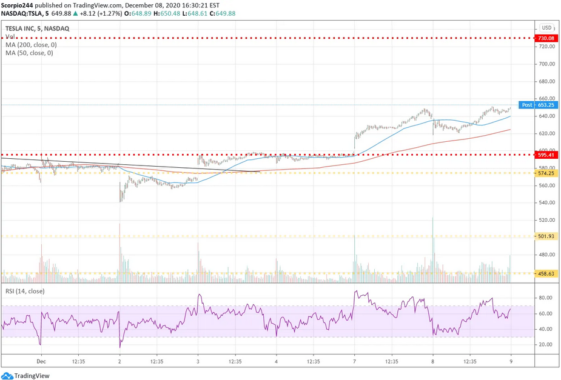
Task: Click the red 595.41 price level tag
Action: click(546, 155)
